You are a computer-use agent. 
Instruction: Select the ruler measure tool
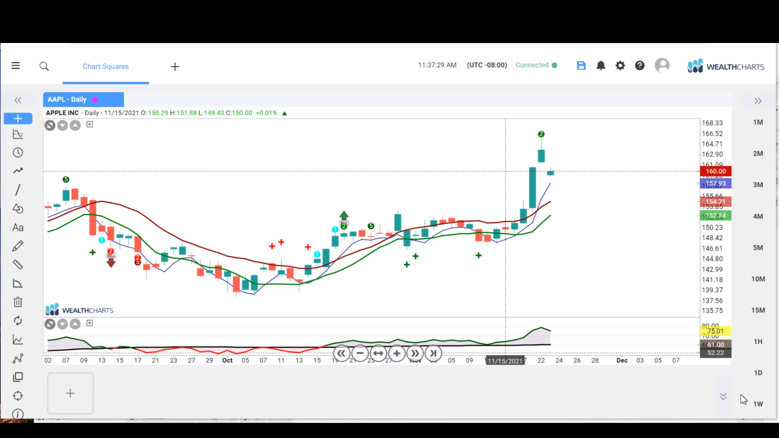(18, 265)
